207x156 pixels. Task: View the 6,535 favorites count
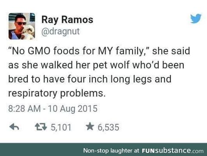click(109, 127)
